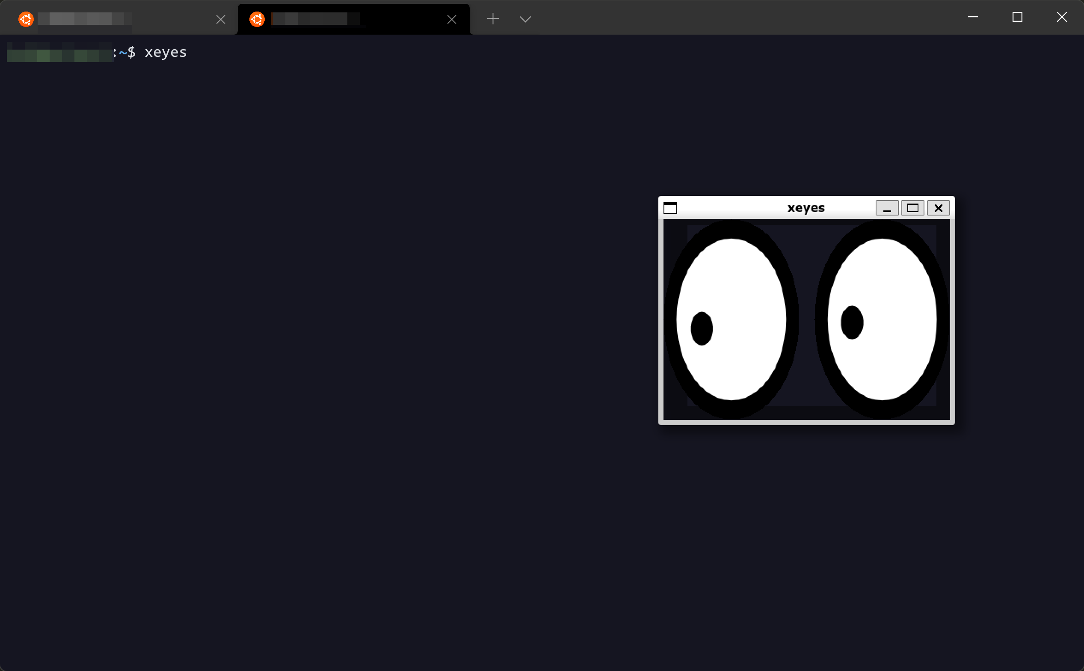Click the left eye's pupil
This screenshot has width=1084, height=671.
[702, 328]
